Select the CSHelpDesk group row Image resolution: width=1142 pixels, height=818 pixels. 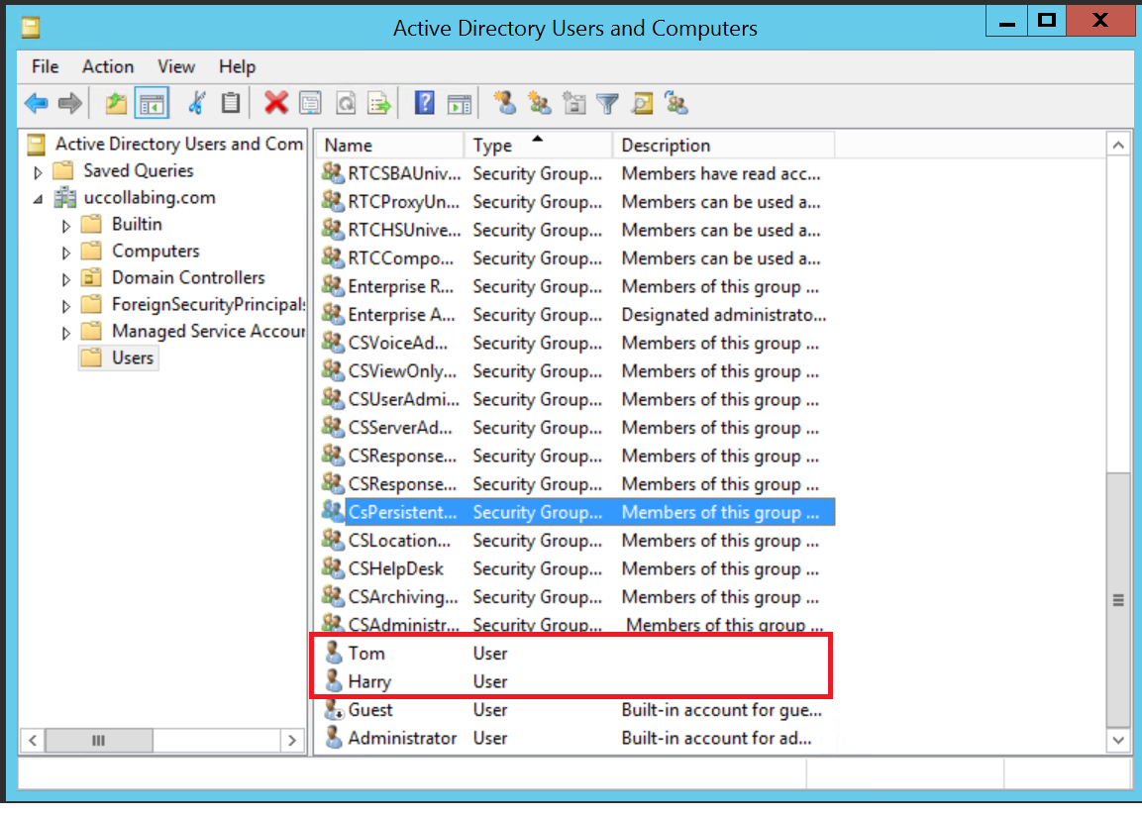pos(577,568)
